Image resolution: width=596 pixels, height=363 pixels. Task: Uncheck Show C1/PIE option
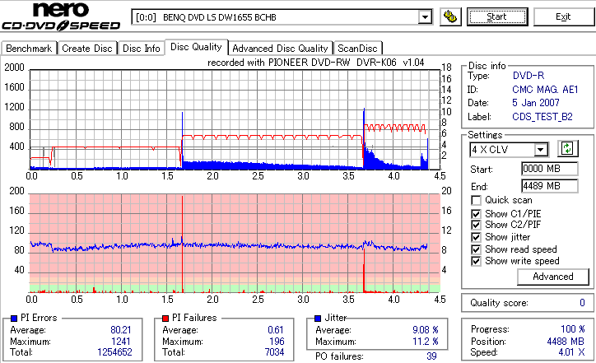click(x=476, y=214)
